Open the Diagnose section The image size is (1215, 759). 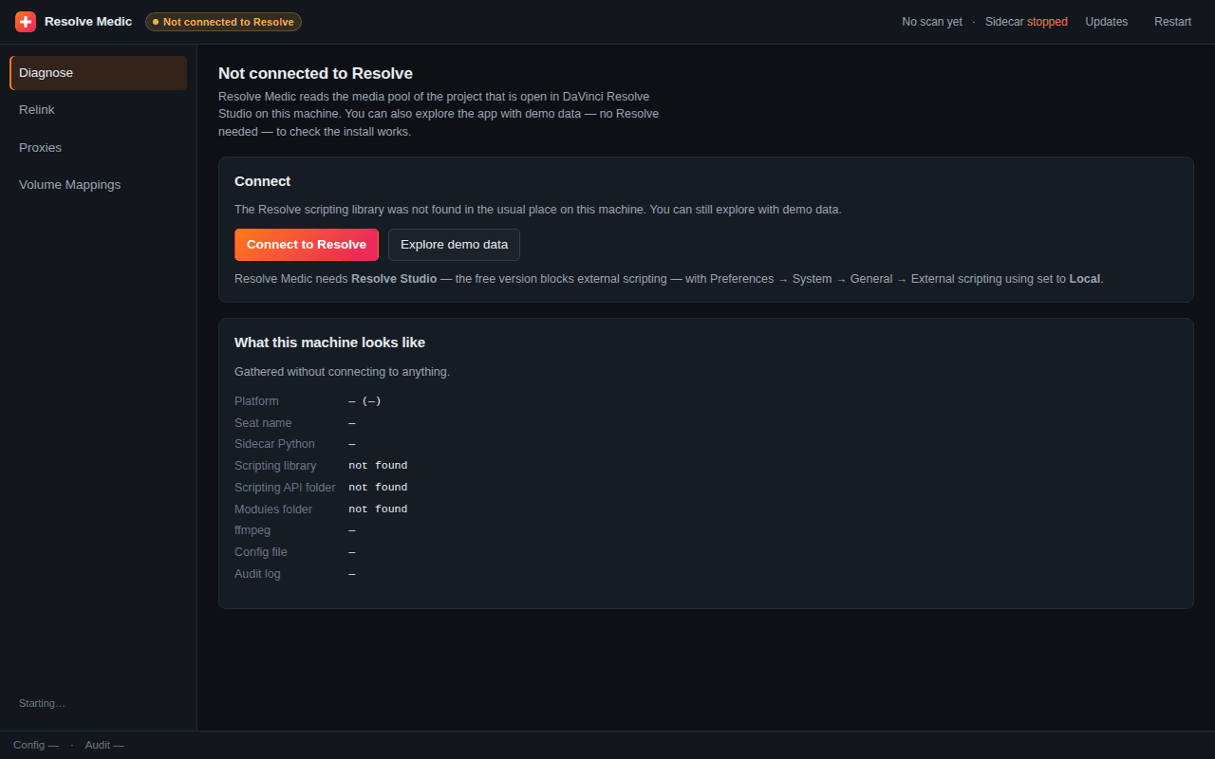[99, 73]
